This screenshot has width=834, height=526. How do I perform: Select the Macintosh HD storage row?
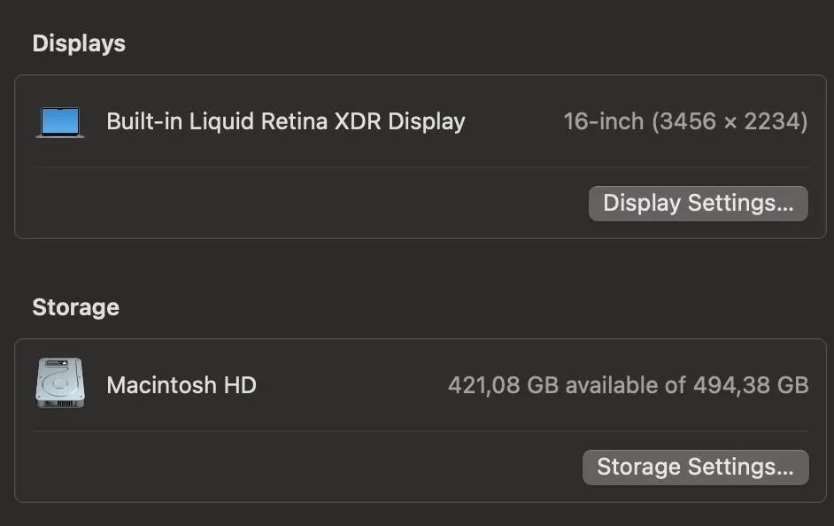[416, 384]
